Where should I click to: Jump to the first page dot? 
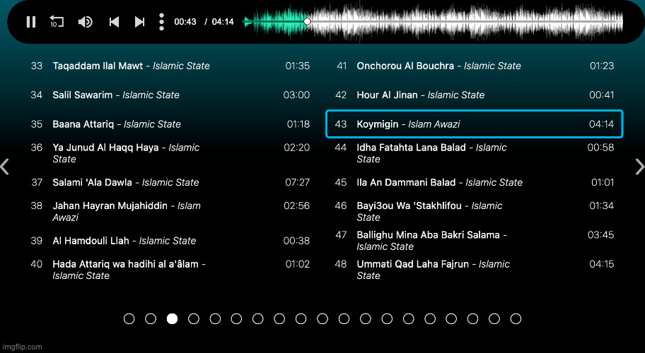tap(129, 319)
